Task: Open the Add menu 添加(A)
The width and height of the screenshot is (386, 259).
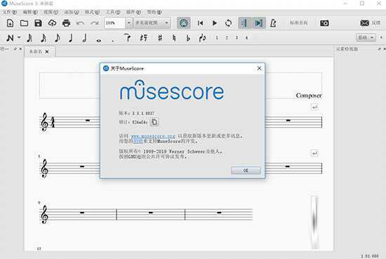Action: 72,12
